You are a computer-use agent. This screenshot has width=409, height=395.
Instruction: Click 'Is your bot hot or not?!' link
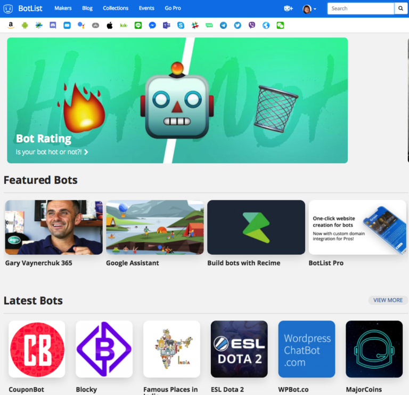point(52,152)
